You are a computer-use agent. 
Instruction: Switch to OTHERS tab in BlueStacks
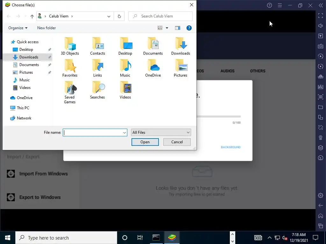[x=258, y=71]
